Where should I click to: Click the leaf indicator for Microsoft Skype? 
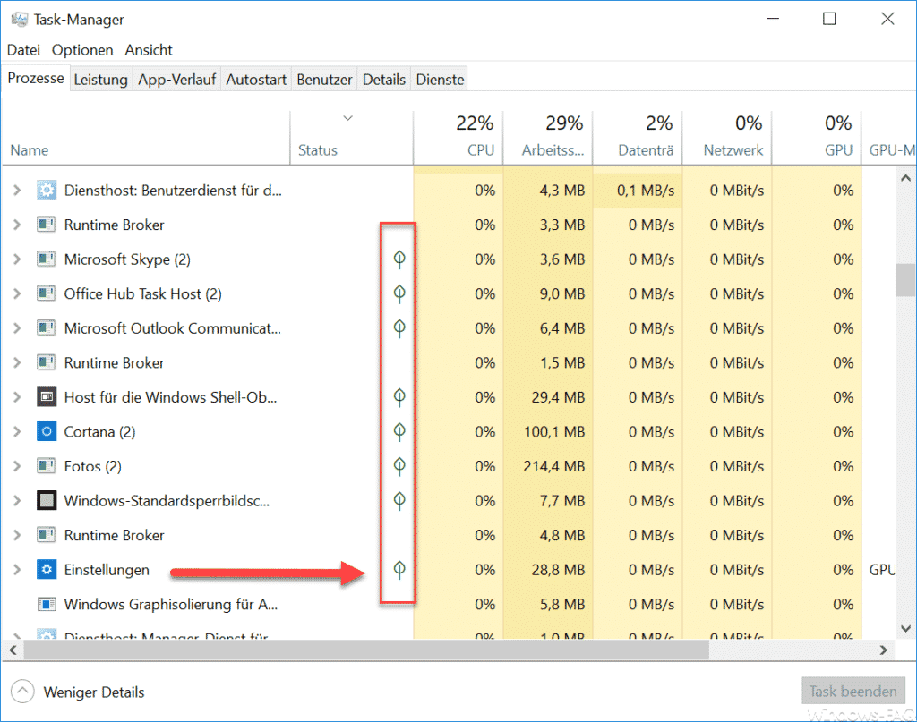pyautogui.click(x=398, y=259)
